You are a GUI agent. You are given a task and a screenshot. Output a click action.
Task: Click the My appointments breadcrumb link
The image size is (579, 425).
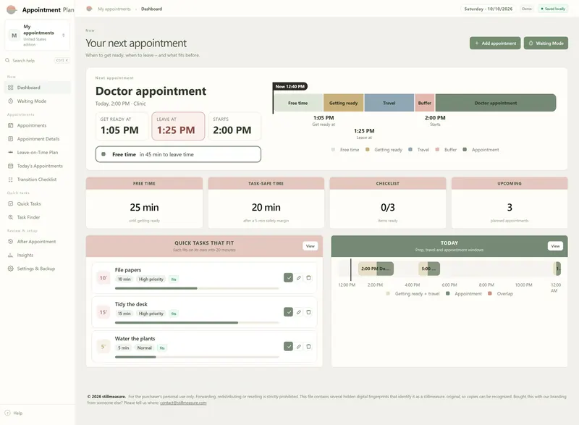(114, 9)
